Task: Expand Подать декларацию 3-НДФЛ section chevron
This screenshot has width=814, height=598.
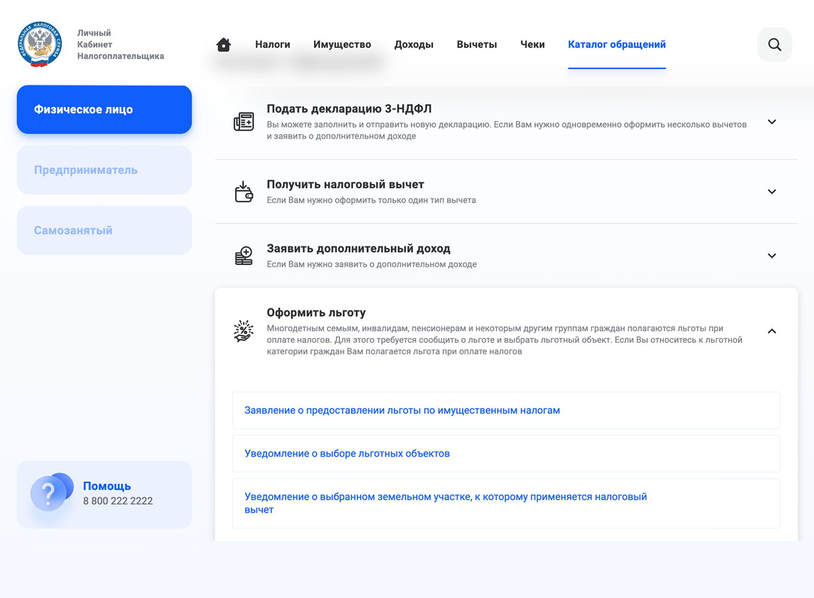Action: pos(772,122)
